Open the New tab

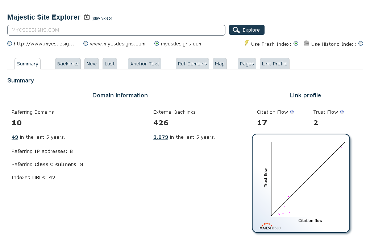point(92,64)
